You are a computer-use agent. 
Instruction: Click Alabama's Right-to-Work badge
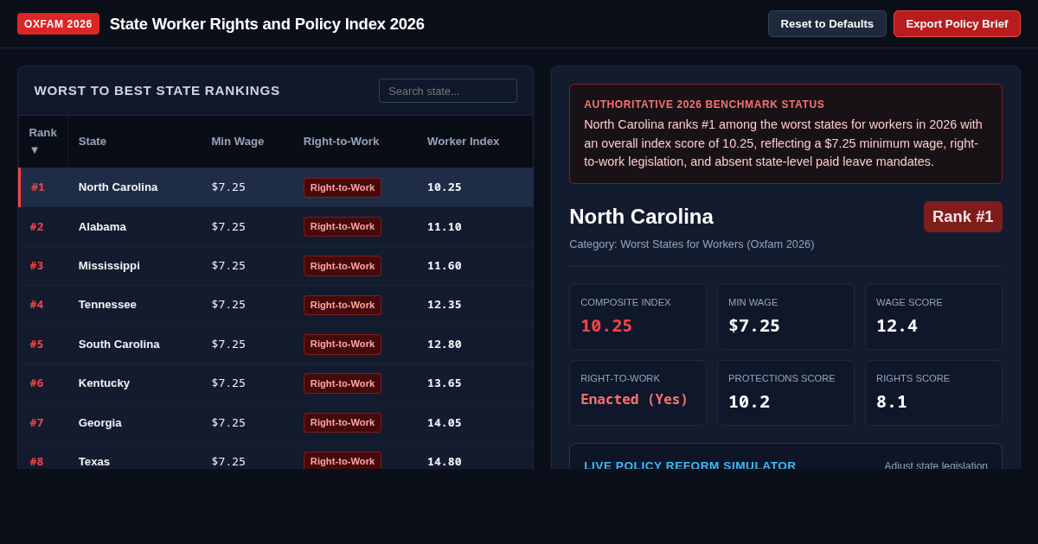coord(343,227)
